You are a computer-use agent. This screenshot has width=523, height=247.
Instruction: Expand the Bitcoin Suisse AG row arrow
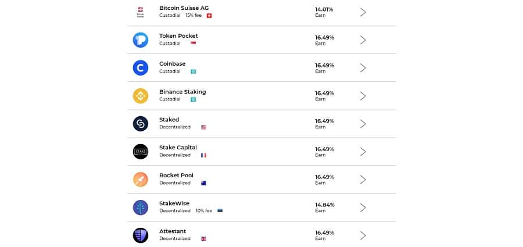(x=363, y=12)
